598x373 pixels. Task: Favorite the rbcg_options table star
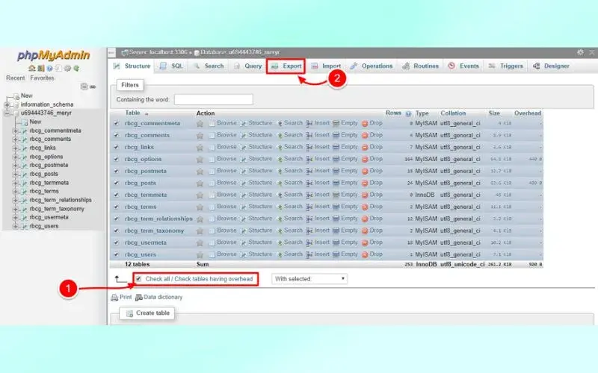tap(200, 160)
